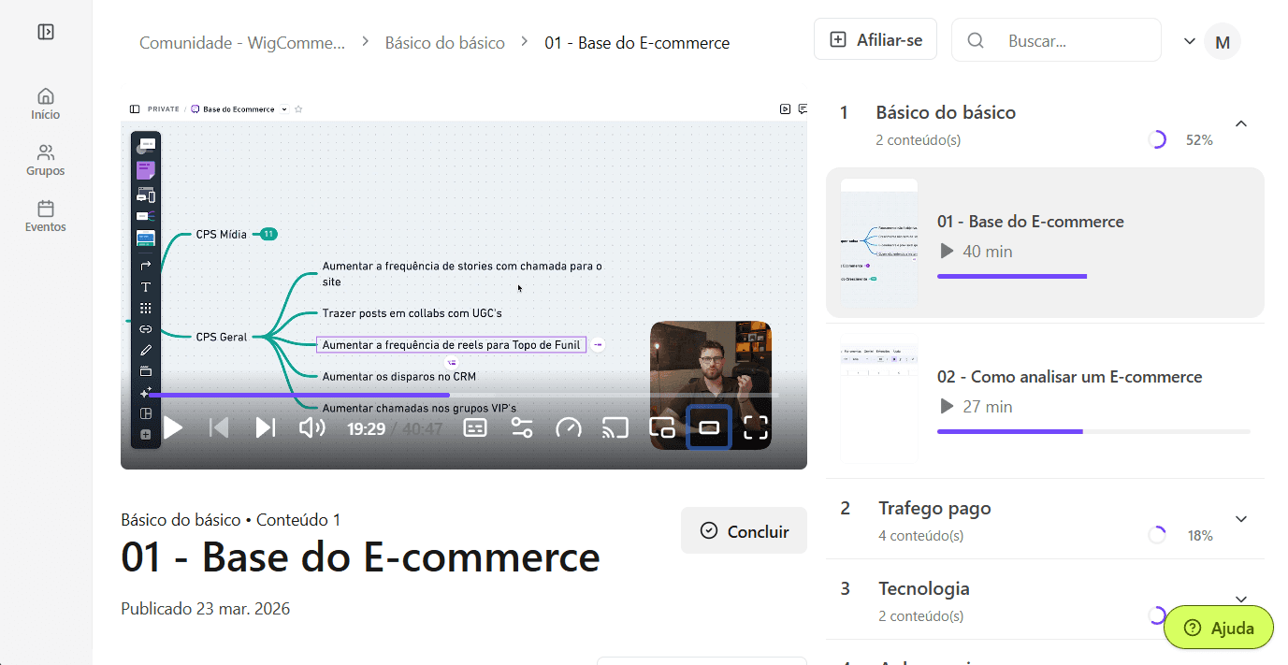Focus the Buscar search field
This screenshot has width=1288, height=665.
[1056, 40]
